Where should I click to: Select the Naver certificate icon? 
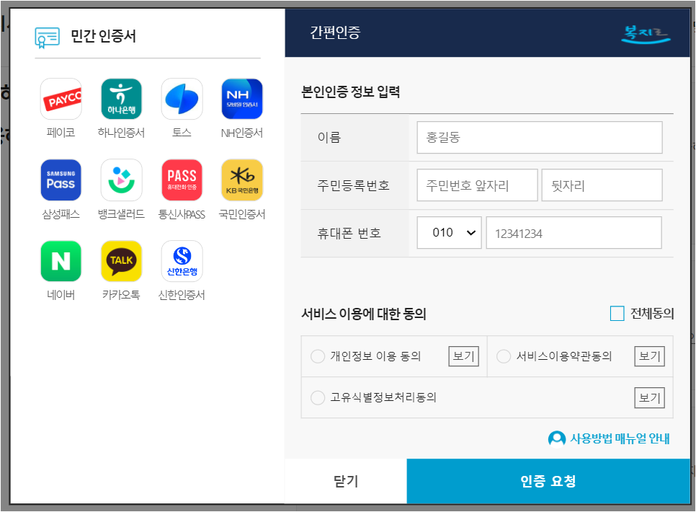61,261
